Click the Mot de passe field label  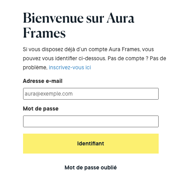pyautogui.click(x=41, y=109)
